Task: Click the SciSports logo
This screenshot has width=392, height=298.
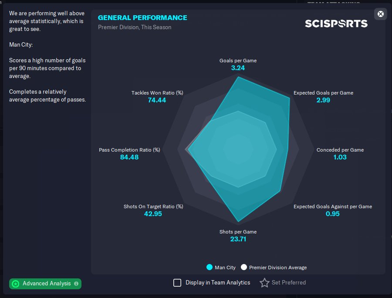Action: (336, 24)
